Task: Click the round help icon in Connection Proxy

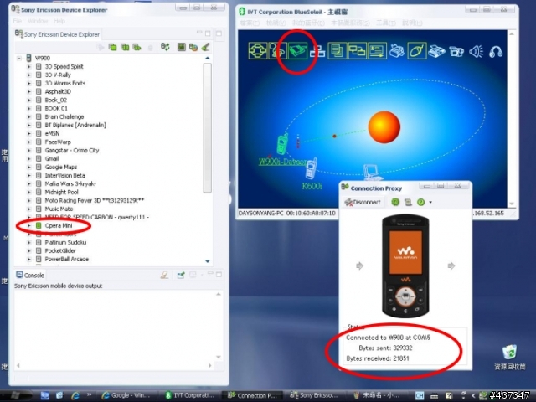Action: (x=420, y=202)
